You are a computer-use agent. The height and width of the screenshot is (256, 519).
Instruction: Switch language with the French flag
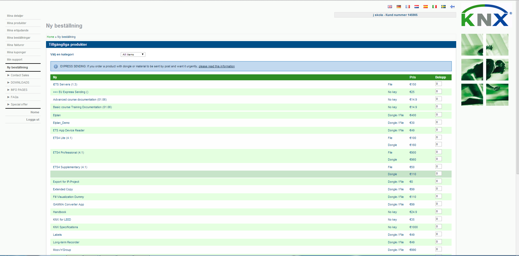click(408, 7)
